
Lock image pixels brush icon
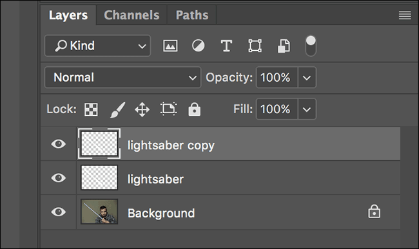(117, 109)
